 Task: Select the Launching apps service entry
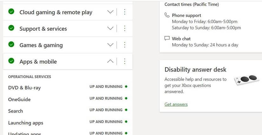point(26,123)
